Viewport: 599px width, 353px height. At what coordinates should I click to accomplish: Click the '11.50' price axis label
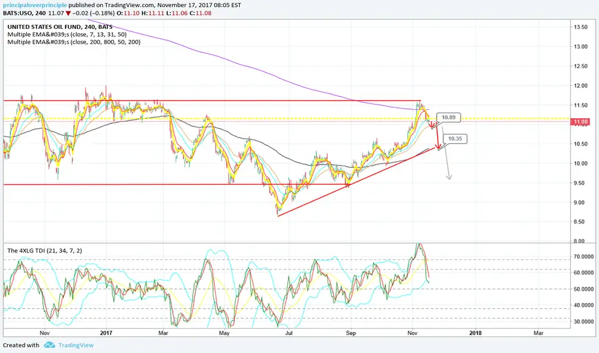[580, 105]
